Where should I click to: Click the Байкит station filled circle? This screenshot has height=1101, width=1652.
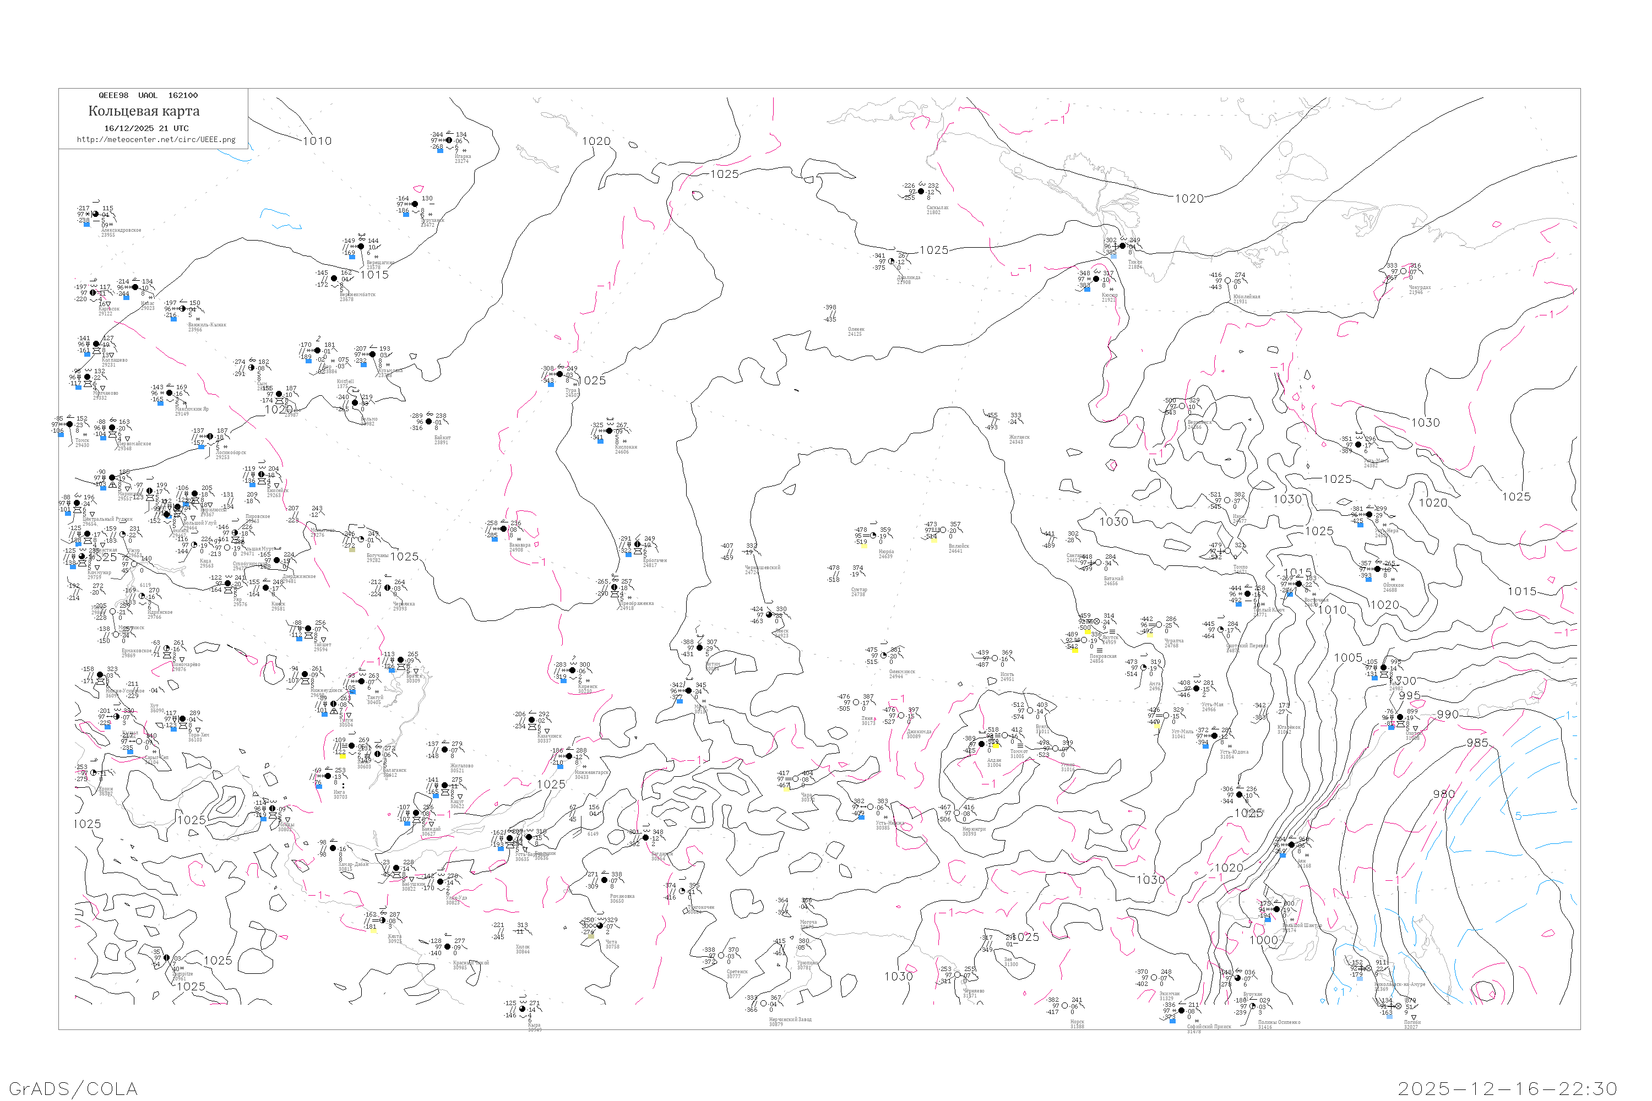429,422
